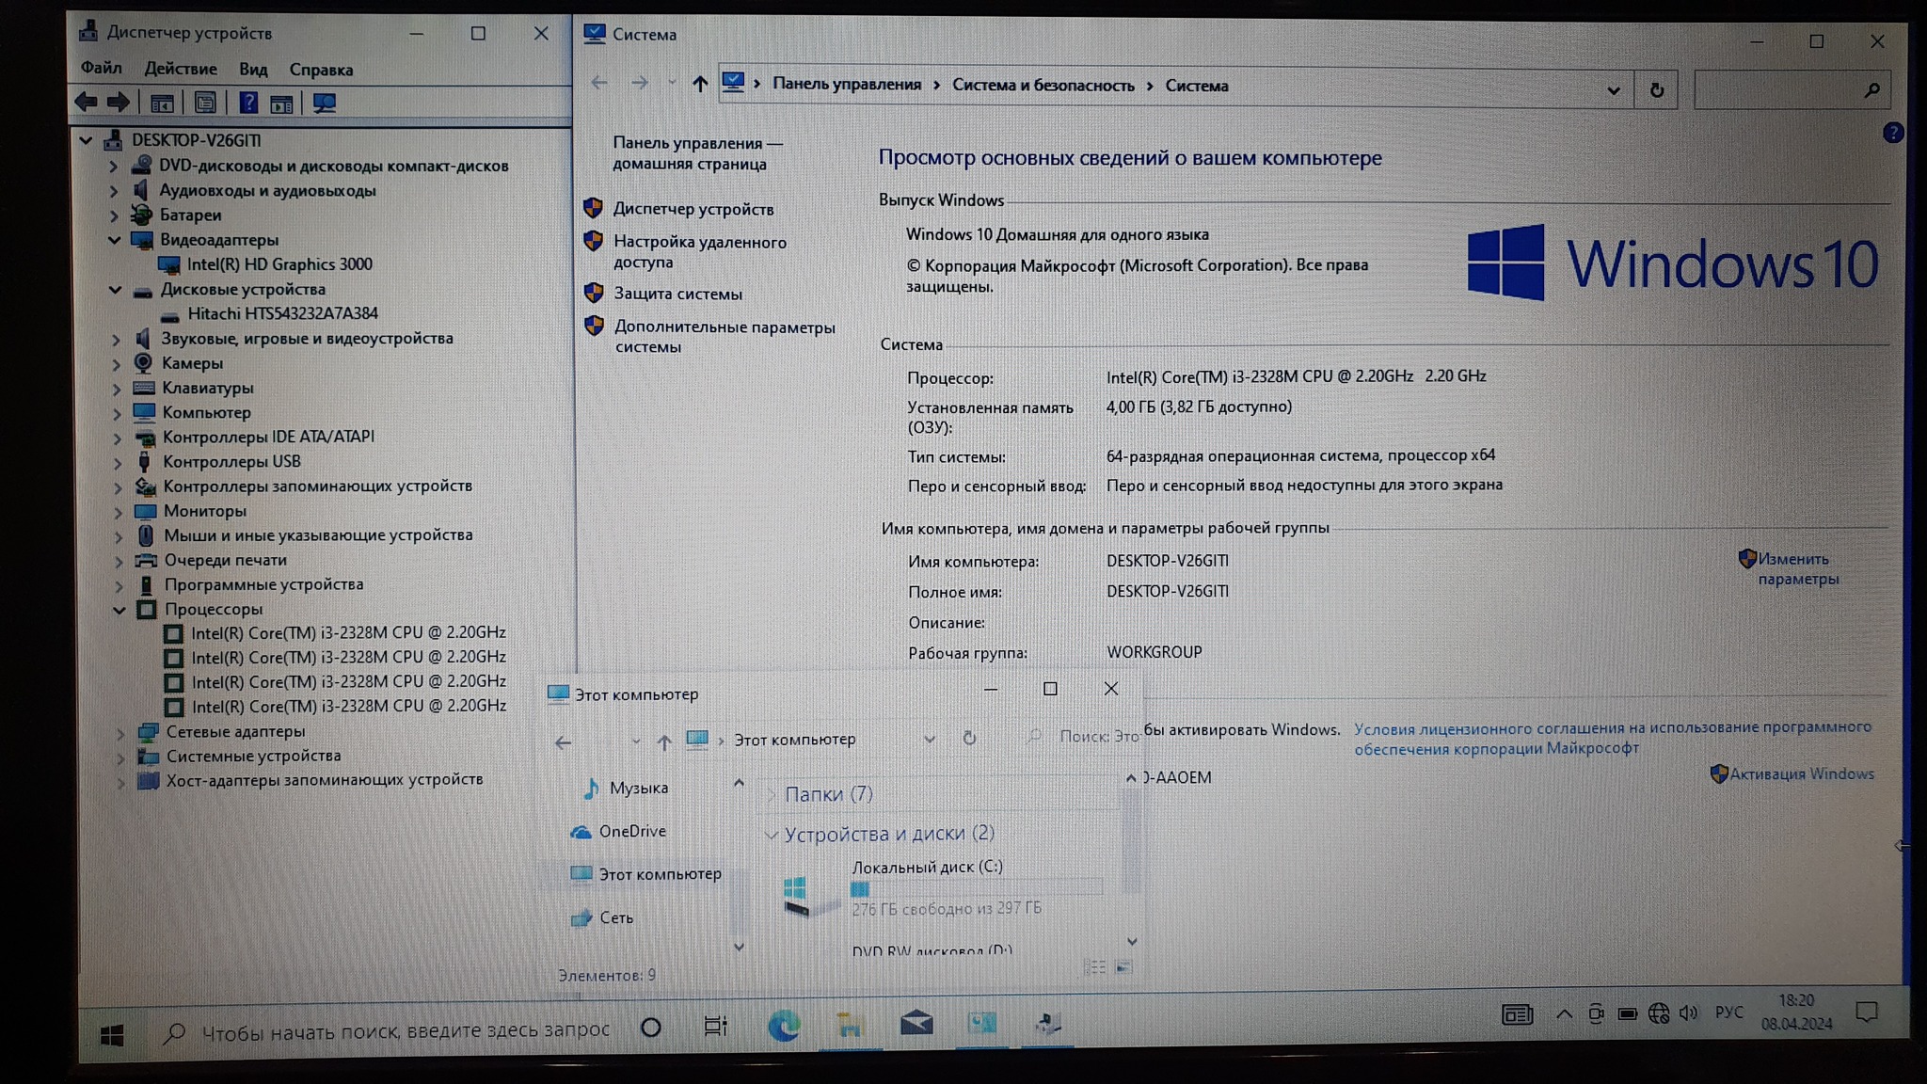Open Microsoft Edge from the taskbar

pos(783,1025)
